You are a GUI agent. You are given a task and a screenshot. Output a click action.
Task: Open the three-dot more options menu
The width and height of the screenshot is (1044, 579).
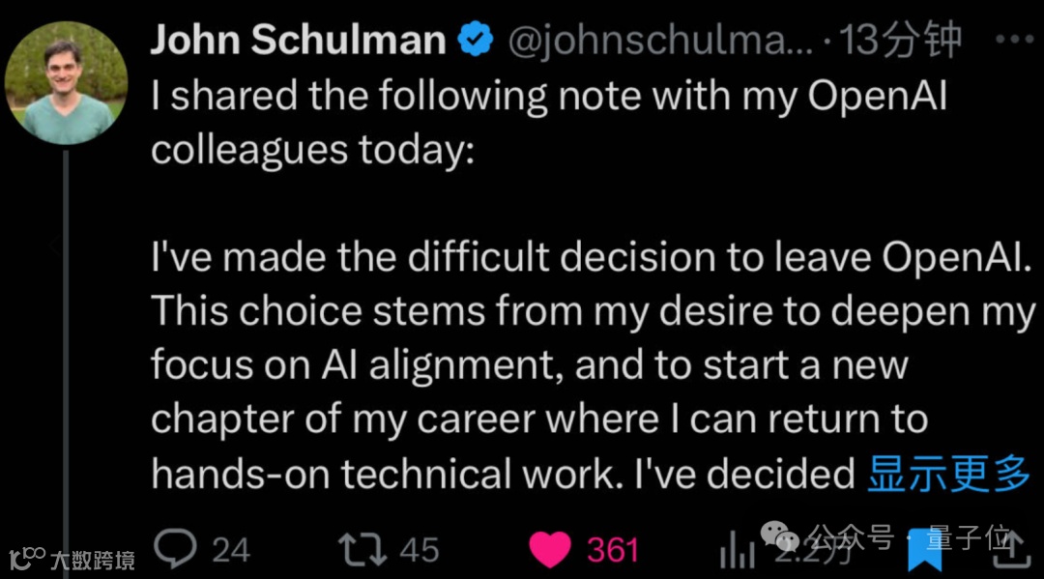(1014, 40)
